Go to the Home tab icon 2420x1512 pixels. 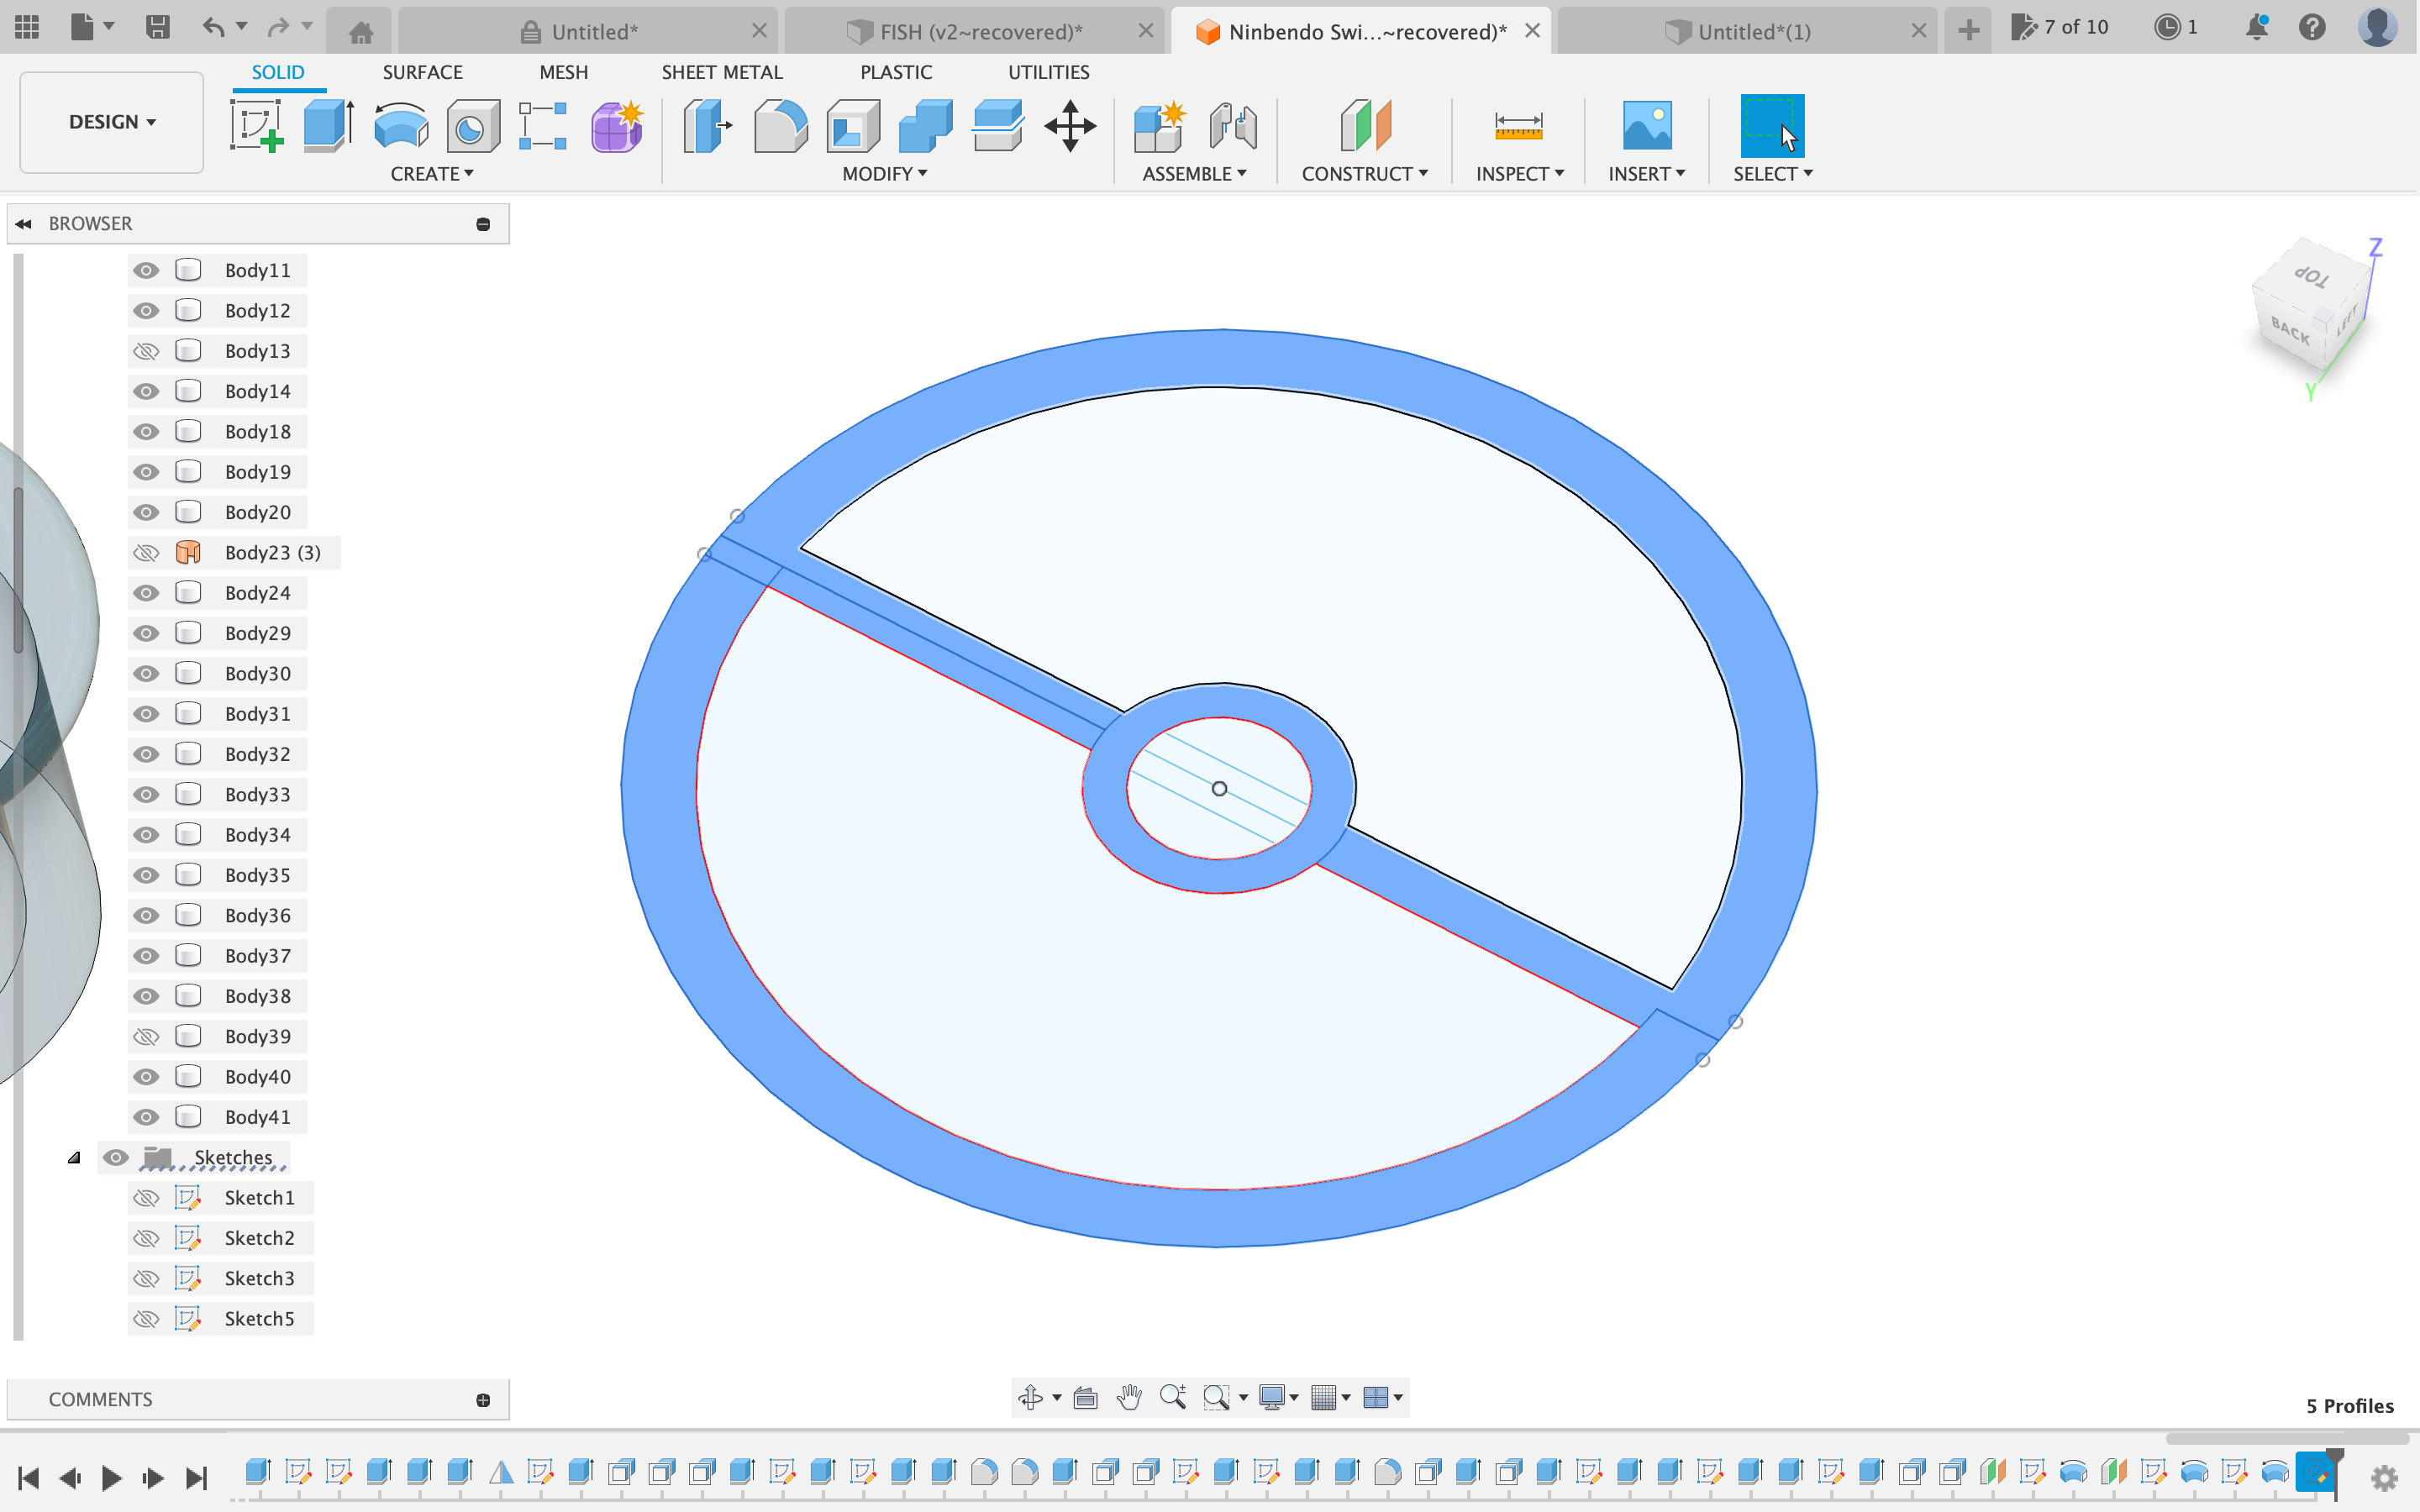point(361,32)
